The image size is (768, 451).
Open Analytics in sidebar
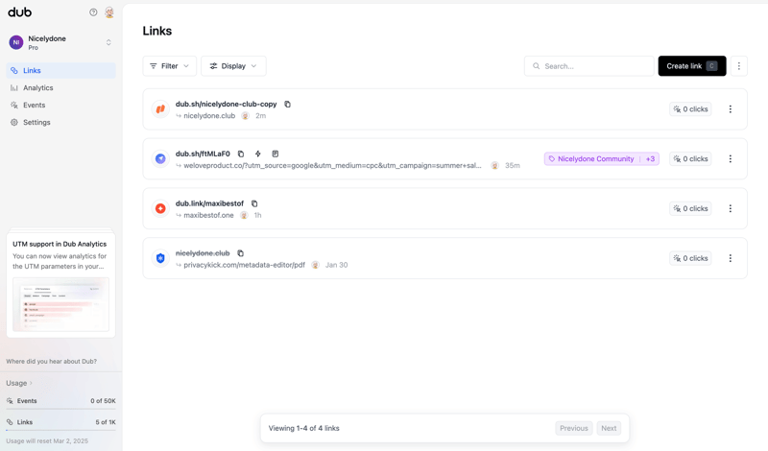pyautogui.click(x=61, y=87)
